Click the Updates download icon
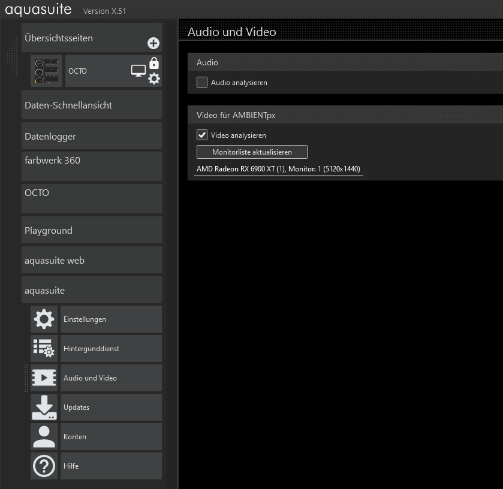 click(x=44, y=407)
